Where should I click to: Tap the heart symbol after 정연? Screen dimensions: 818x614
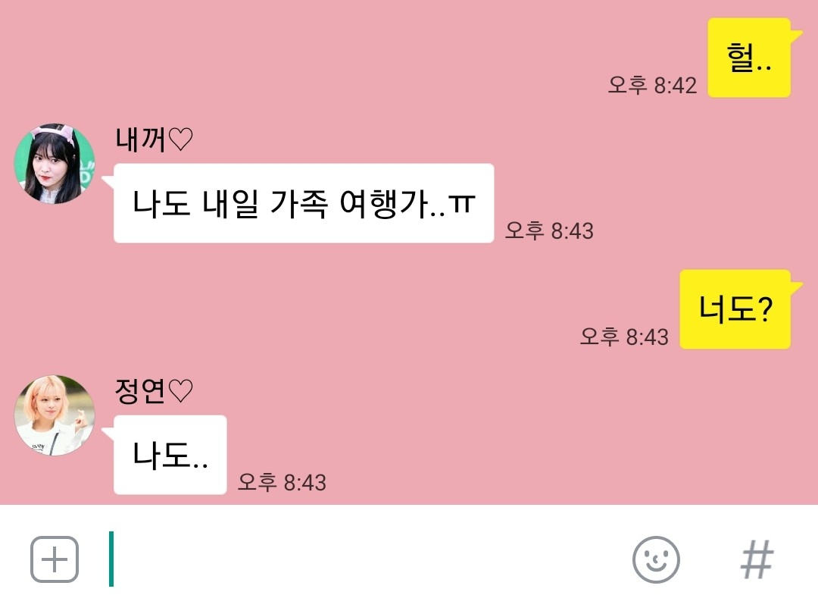tap(180, 392)
